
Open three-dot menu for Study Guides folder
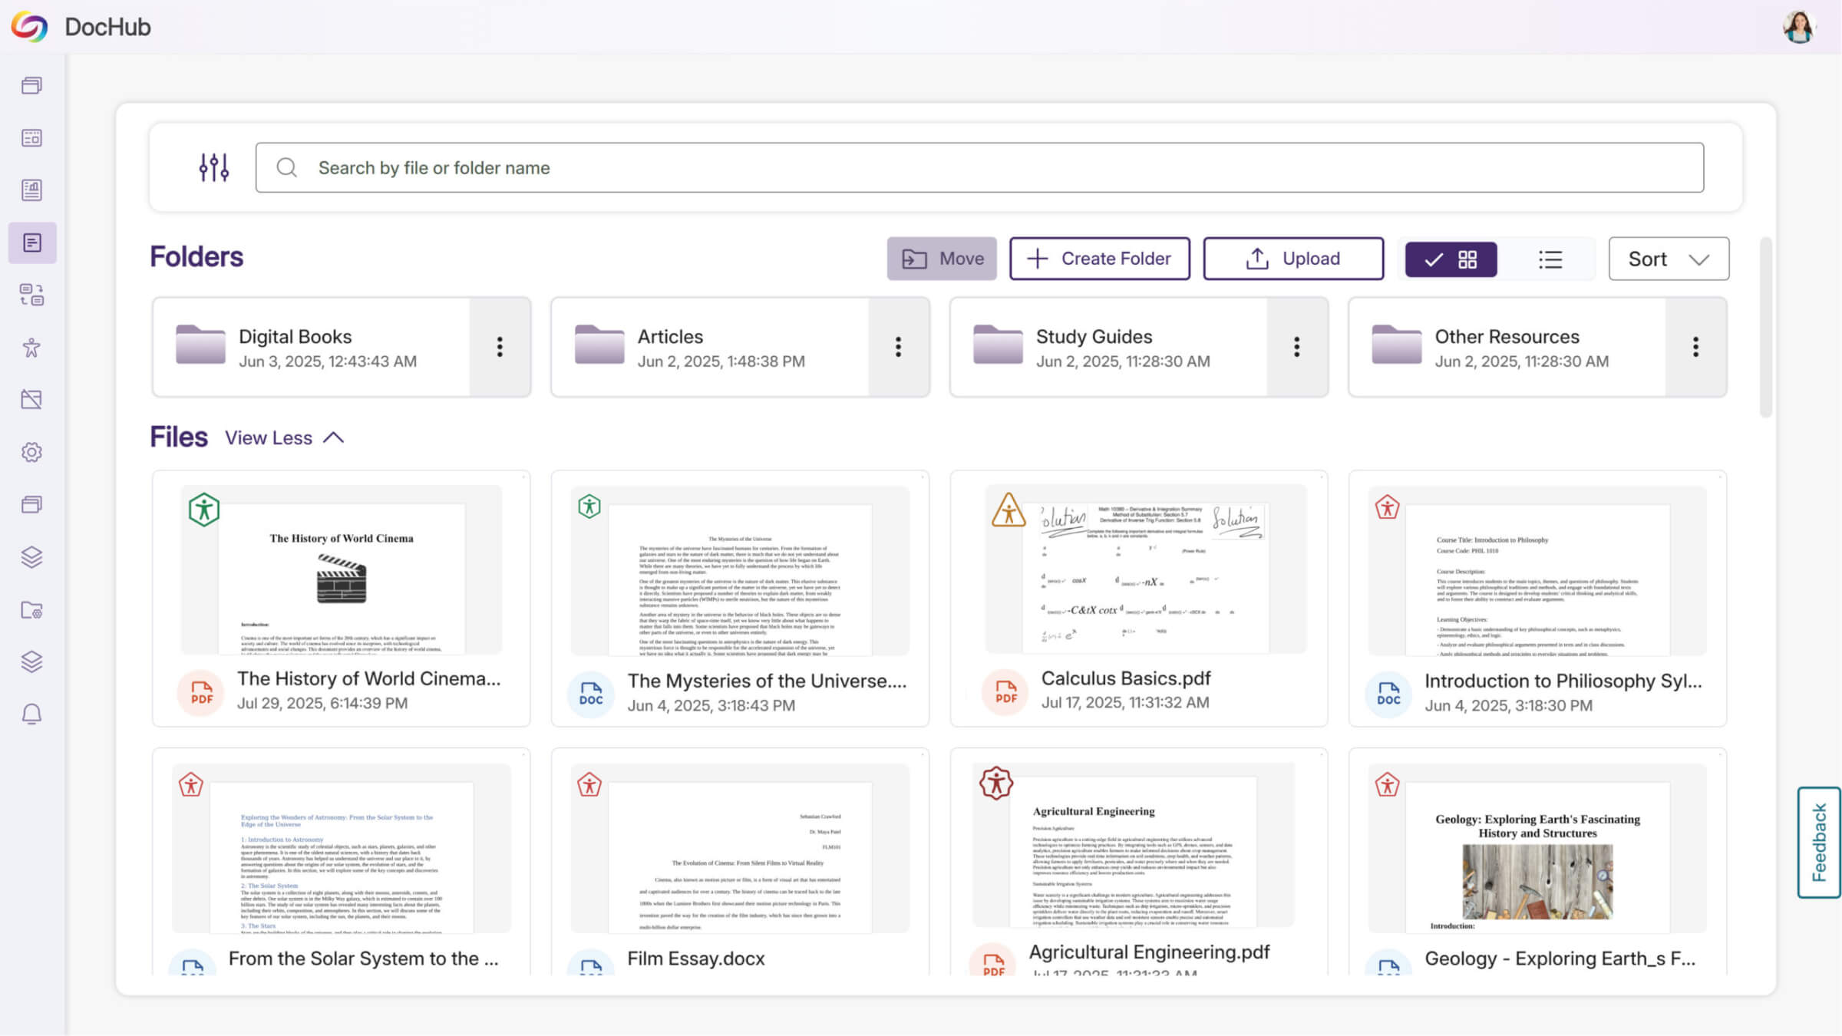point(1297,347)
